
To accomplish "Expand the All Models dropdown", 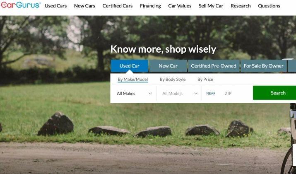I will click(x=179, y=94).
